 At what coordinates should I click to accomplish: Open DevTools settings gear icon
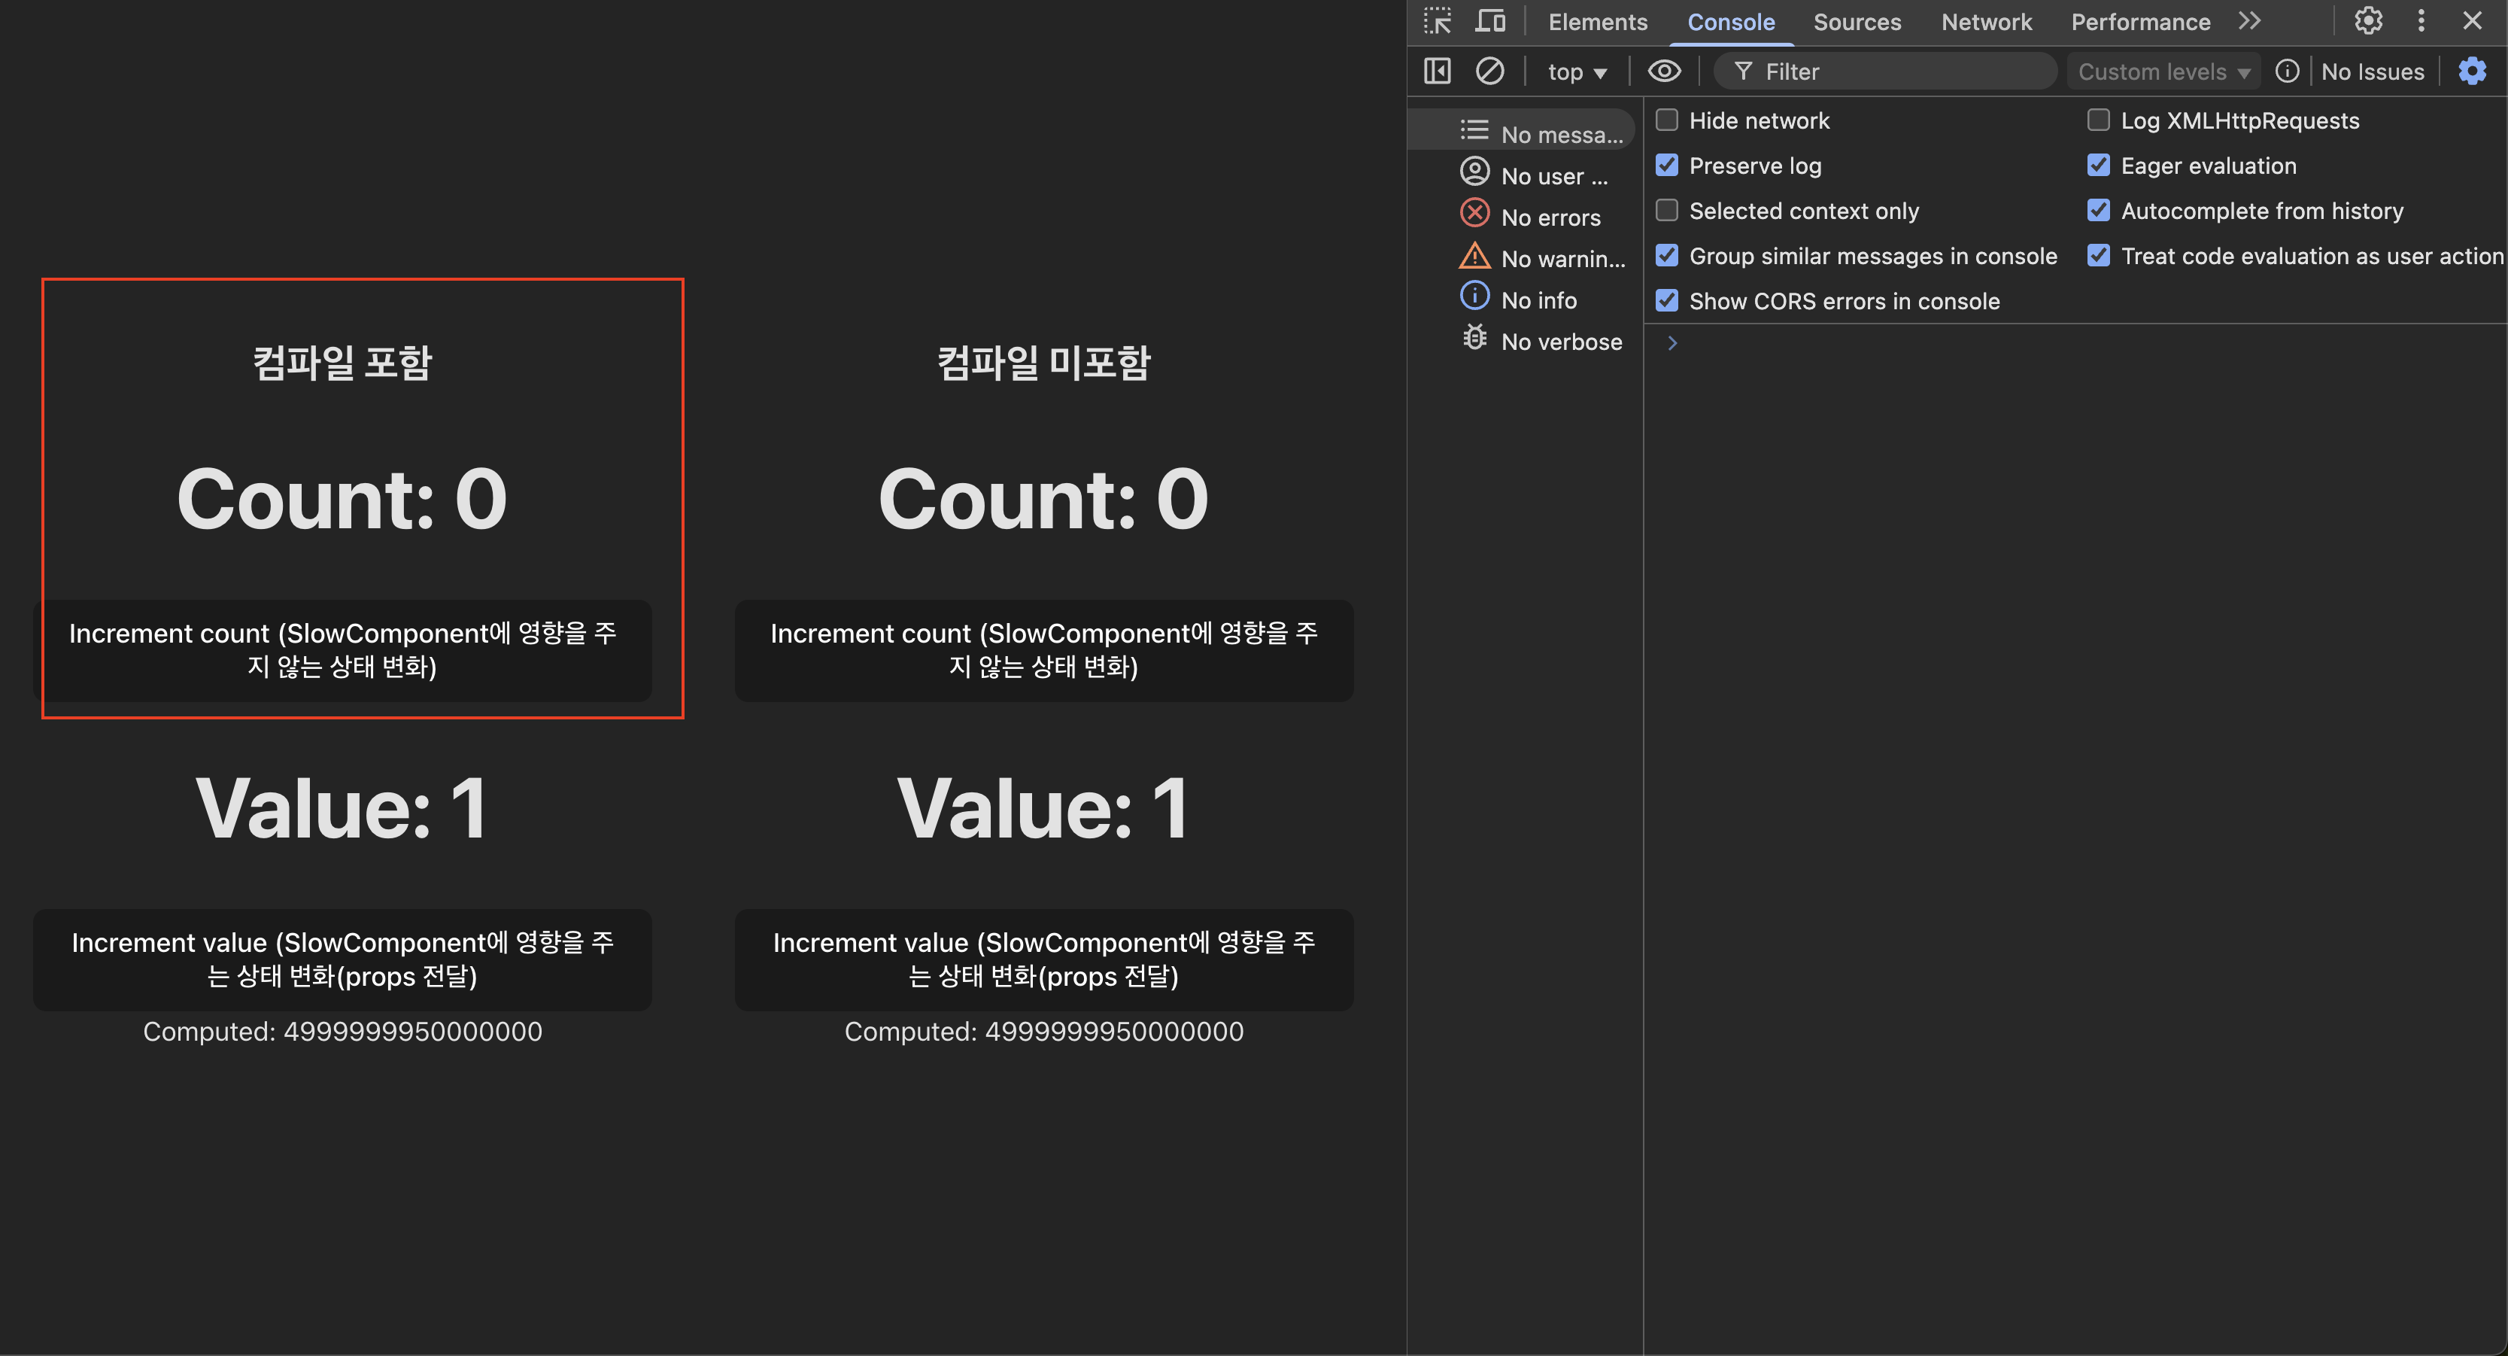(x=2368, y=21)
